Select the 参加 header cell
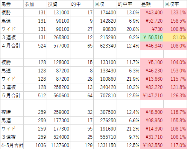This screenshot has height=149, width=187. [35, 5]
